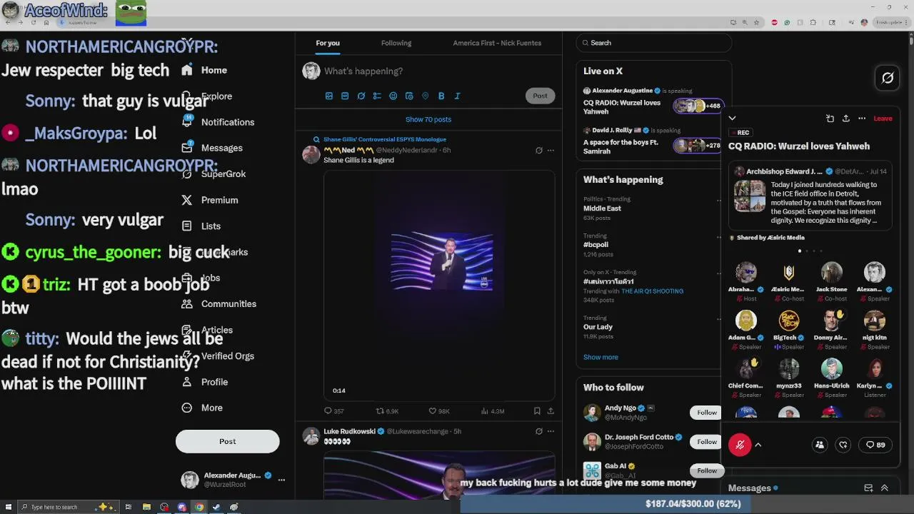Open America First - Nick Fuentes tab

497,43
